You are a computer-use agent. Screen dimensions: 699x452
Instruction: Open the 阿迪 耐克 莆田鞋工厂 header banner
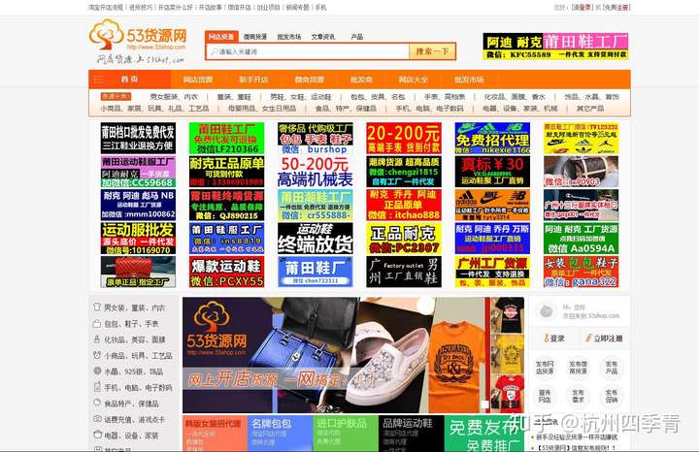point(555,46)
